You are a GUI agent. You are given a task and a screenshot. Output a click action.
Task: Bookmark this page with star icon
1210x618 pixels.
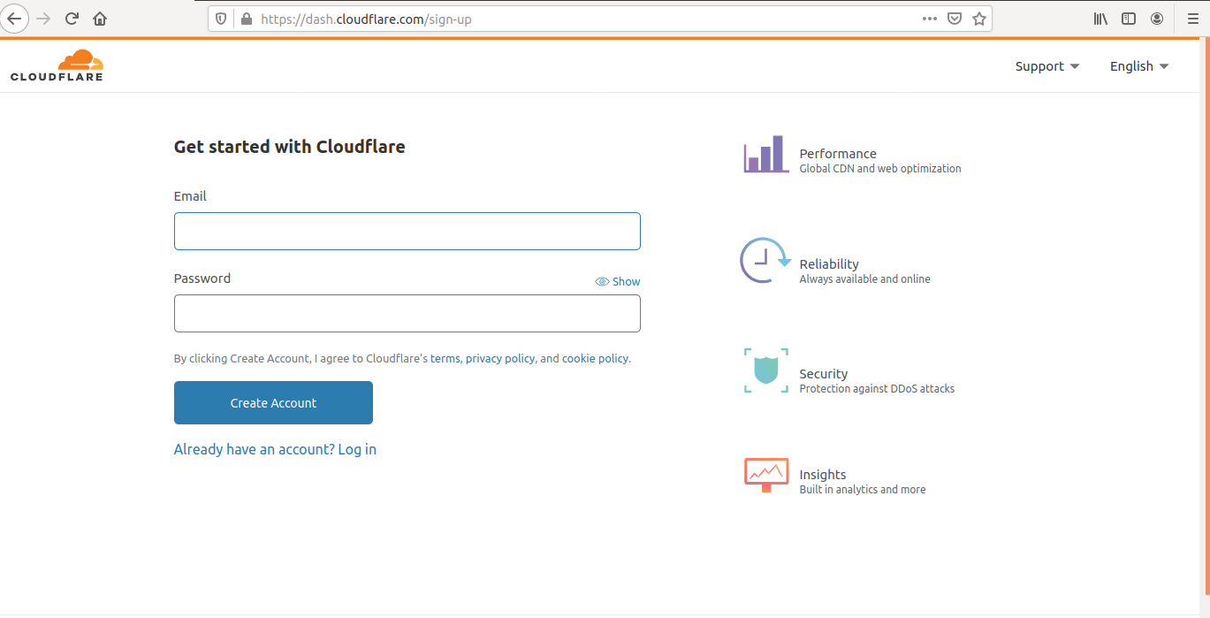tap(979, 19)
